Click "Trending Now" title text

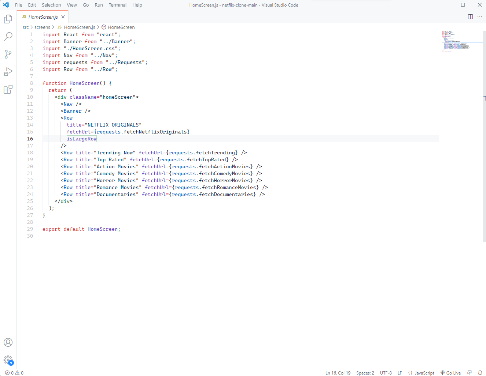click(x=115, y=153)
